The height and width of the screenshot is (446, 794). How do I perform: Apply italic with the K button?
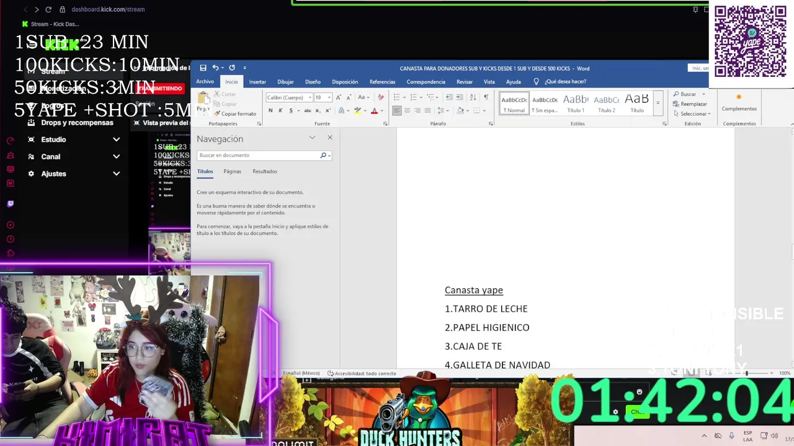280,110
